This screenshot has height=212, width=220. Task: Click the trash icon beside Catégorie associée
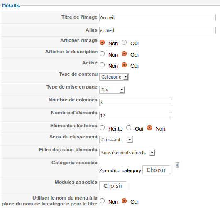coord(177,165)
